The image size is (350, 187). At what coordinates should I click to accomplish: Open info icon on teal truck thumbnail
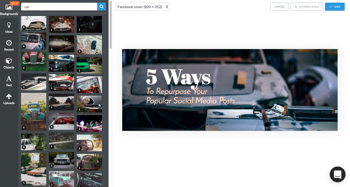pos(24,128)
